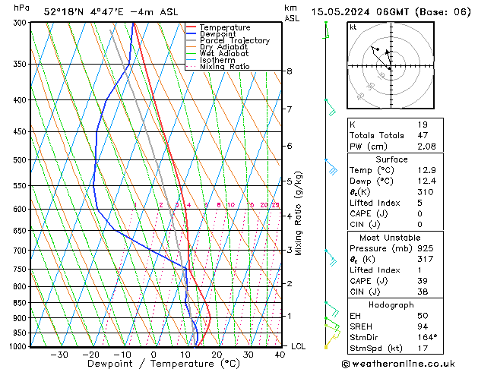Click the hPa axis unit label
Viewport: 478px width, 369px height.
pos(21,8)
